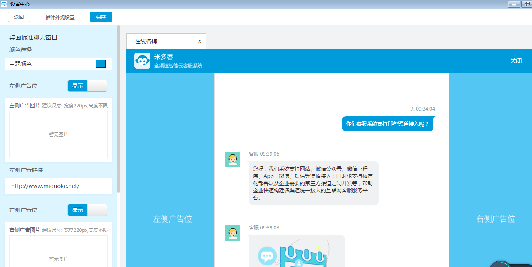The image size is (532, 267).
Task: Click the 右侧广告位 banner in preview
Action: [x=496, y=219]
